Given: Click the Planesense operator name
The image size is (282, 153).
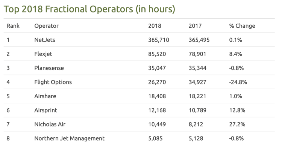Looking at the screenshot, I should coord(49,68).
